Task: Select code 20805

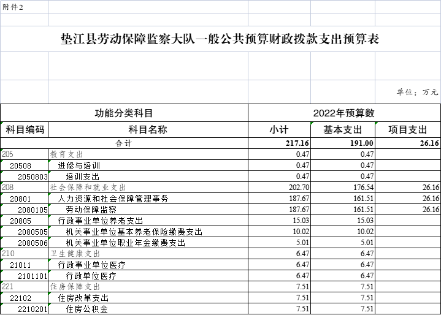Action: tap(25, 220)
